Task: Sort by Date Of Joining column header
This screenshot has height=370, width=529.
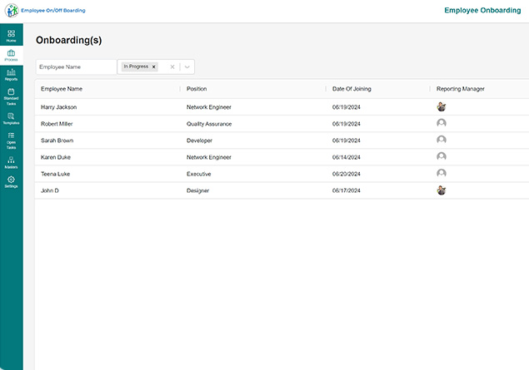Action: coord(350,88)
